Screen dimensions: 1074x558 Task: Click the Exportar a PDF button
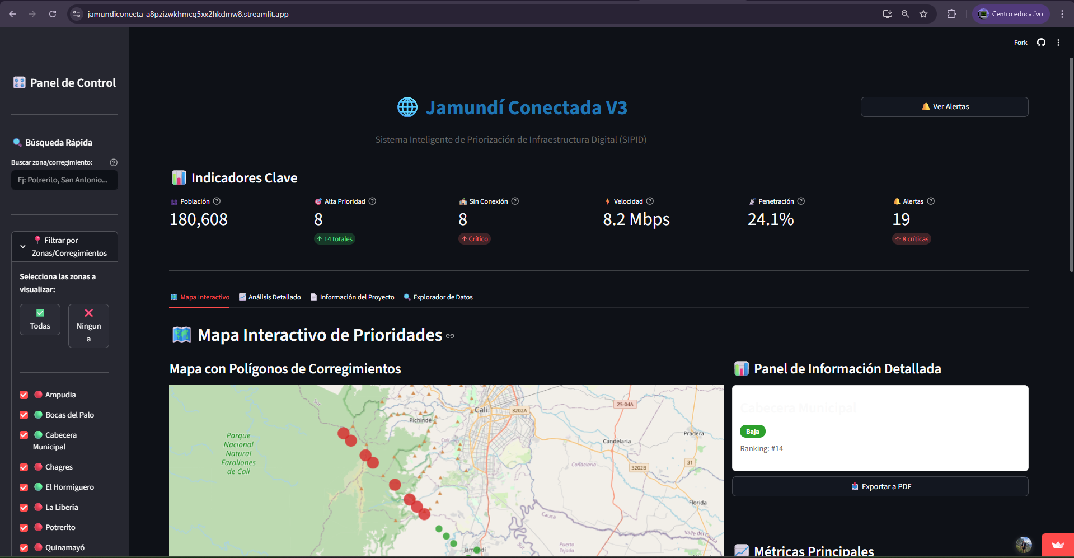click(x=880, y=486)
